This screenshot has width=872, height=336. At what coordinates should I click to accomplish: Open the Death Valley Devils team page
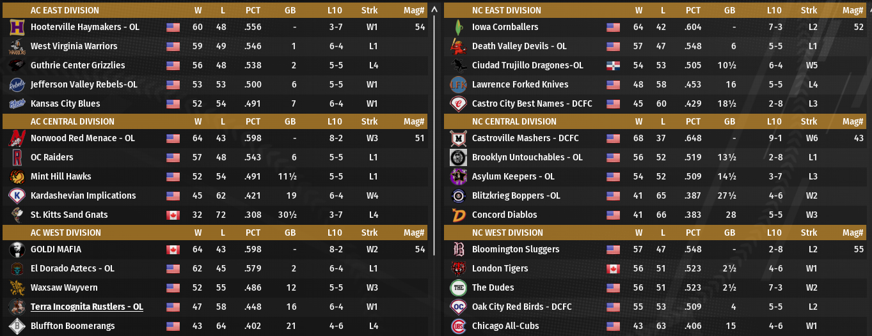point(519,47)
